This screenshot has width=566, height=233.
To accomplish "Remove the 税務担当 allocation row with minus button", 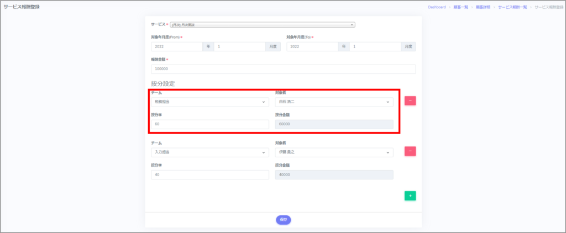I will pos(410,100).
